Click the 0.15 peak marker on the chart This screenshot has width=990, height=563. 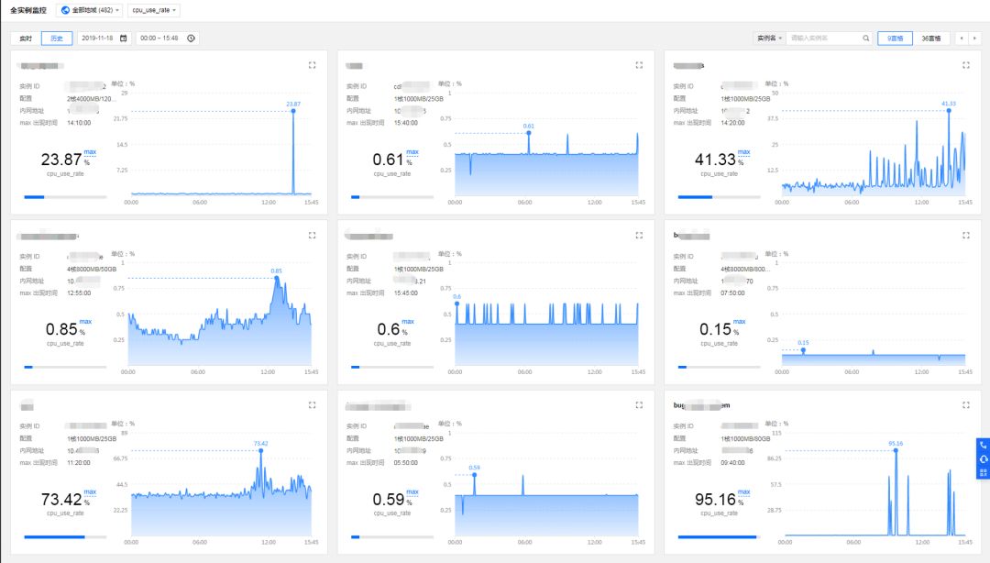click(x=803, y=350)
